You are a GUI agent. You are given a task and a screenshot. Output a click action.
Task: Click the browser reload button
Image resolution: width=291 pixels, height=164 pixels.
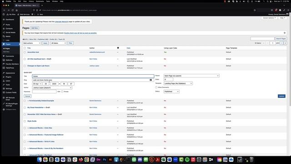pyautogui.click(x=13, y=10)
